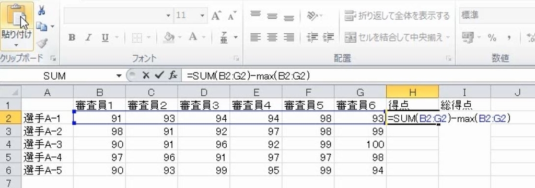Toggle italic formatting
Image resolution: width=535 pixels, height=188 pixels.
[89, 37]
